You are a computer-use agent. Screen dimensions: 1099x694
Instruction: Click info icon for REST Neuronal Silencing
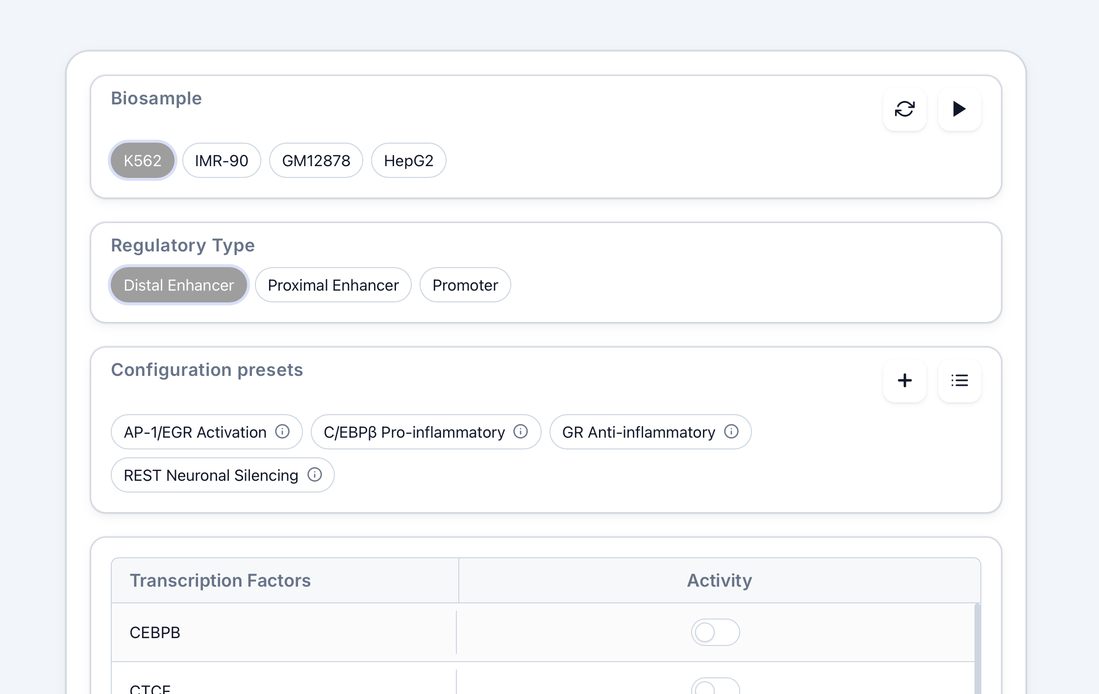point(315,475)
